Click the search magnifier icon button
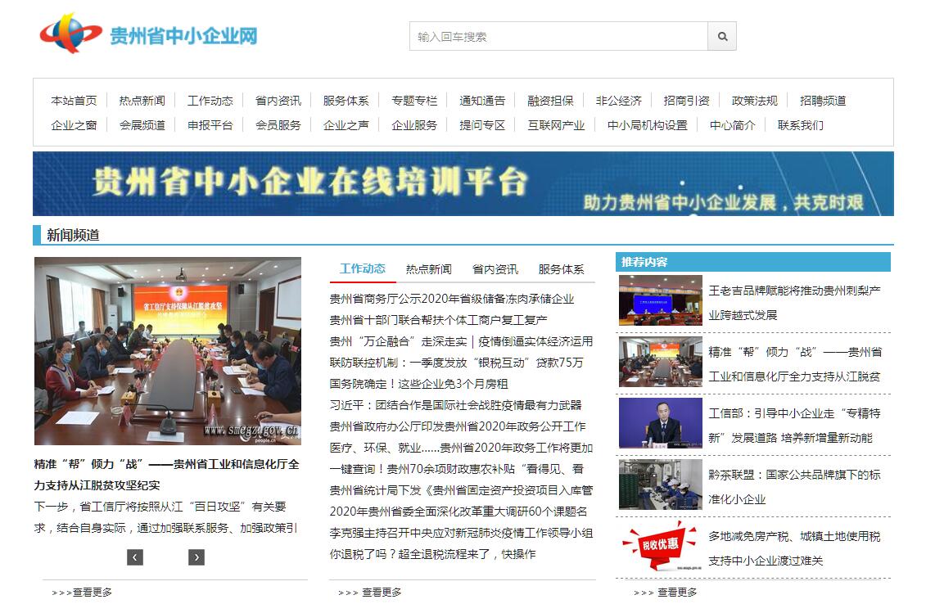926x613 pixels. [x=722, y=37]
